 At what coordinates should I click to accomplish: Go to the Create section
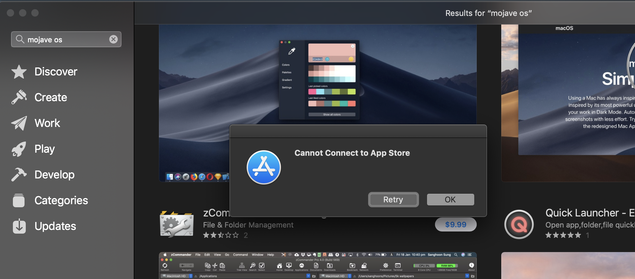(x=39, y=97)
